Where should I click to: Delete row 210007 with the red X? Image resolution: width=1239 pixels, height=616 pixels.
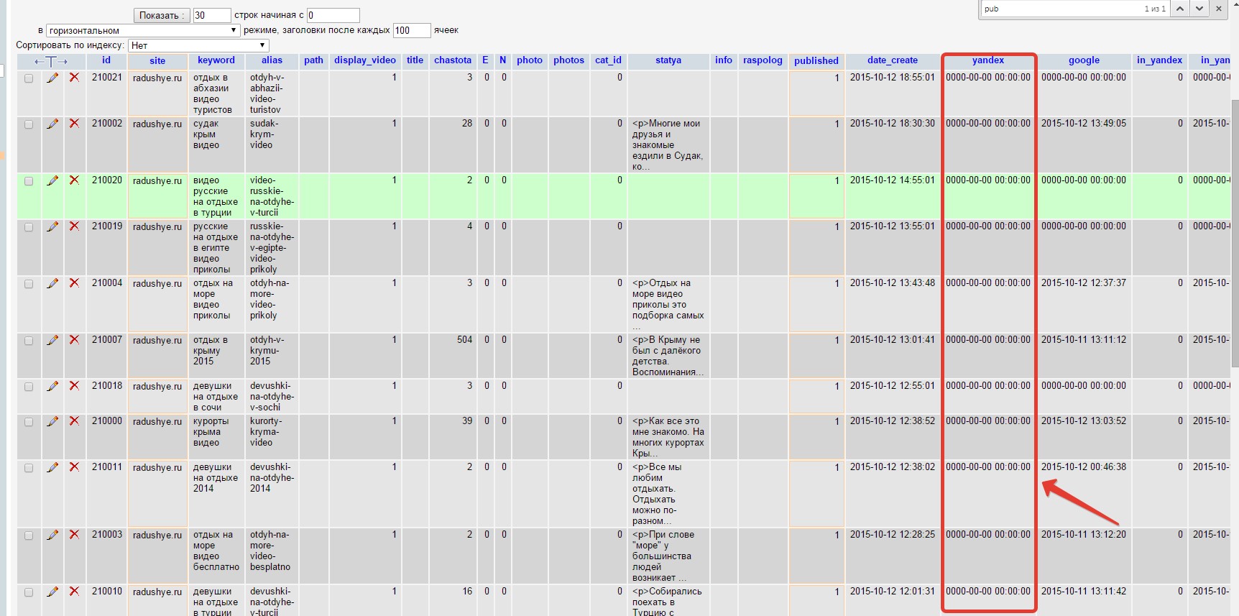tap(74, 339)
